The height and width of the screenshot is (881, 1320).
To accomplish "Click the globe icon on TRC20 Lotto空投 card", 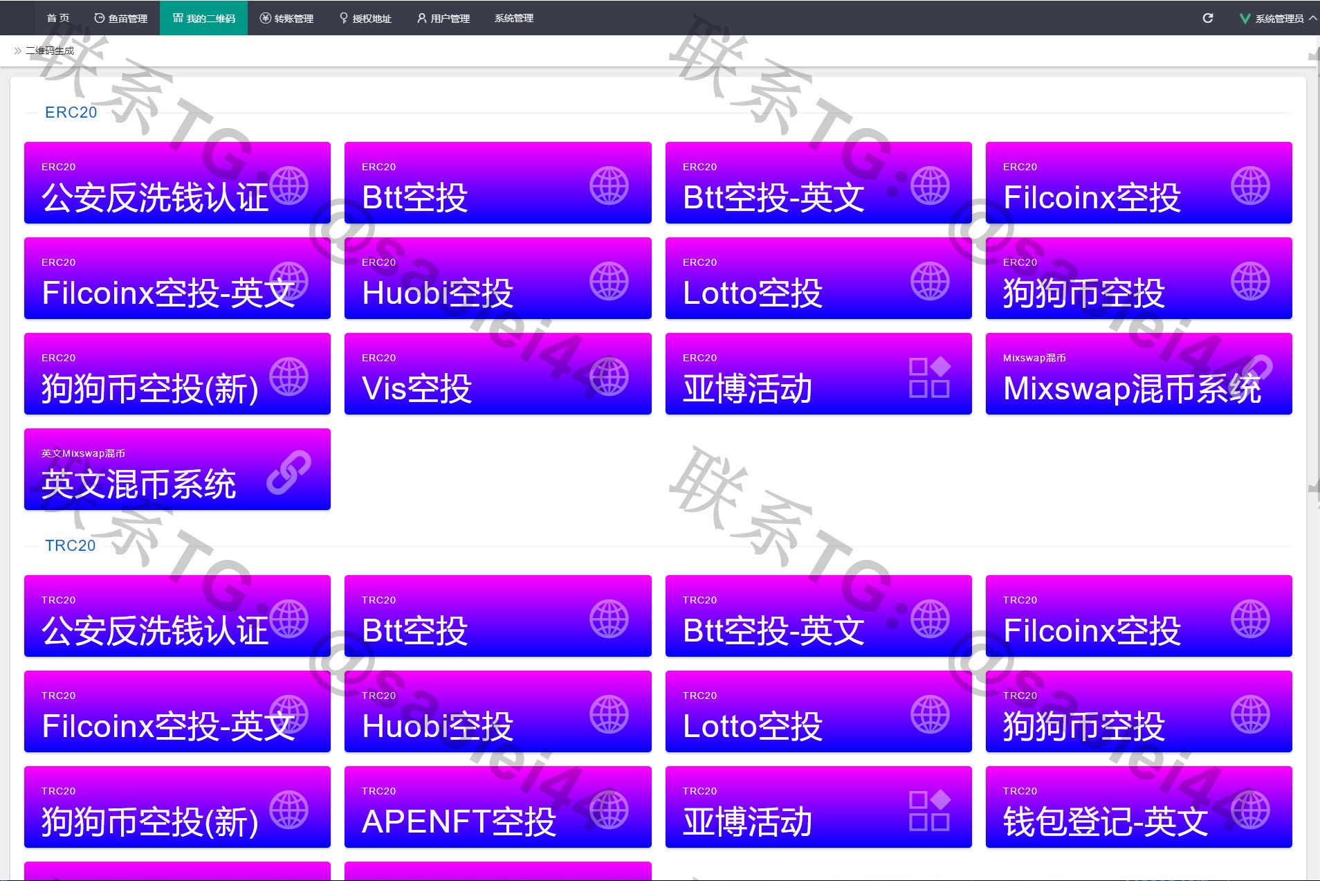I will pyautogui.click(x=930, y=714).
